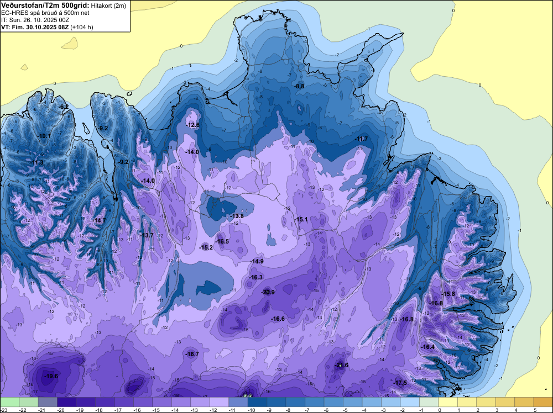Select the pale green legend swatch above -23
Viewport: 553px width, 413px height.
(x=9, y=402)
